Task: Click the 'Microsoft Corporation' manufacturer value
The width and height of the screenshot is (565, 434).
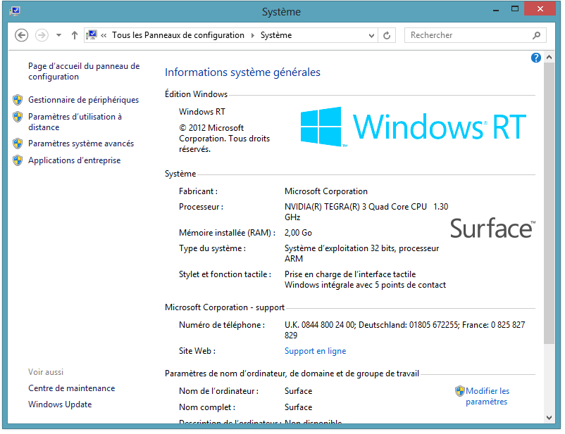Action: coord(326,191)
